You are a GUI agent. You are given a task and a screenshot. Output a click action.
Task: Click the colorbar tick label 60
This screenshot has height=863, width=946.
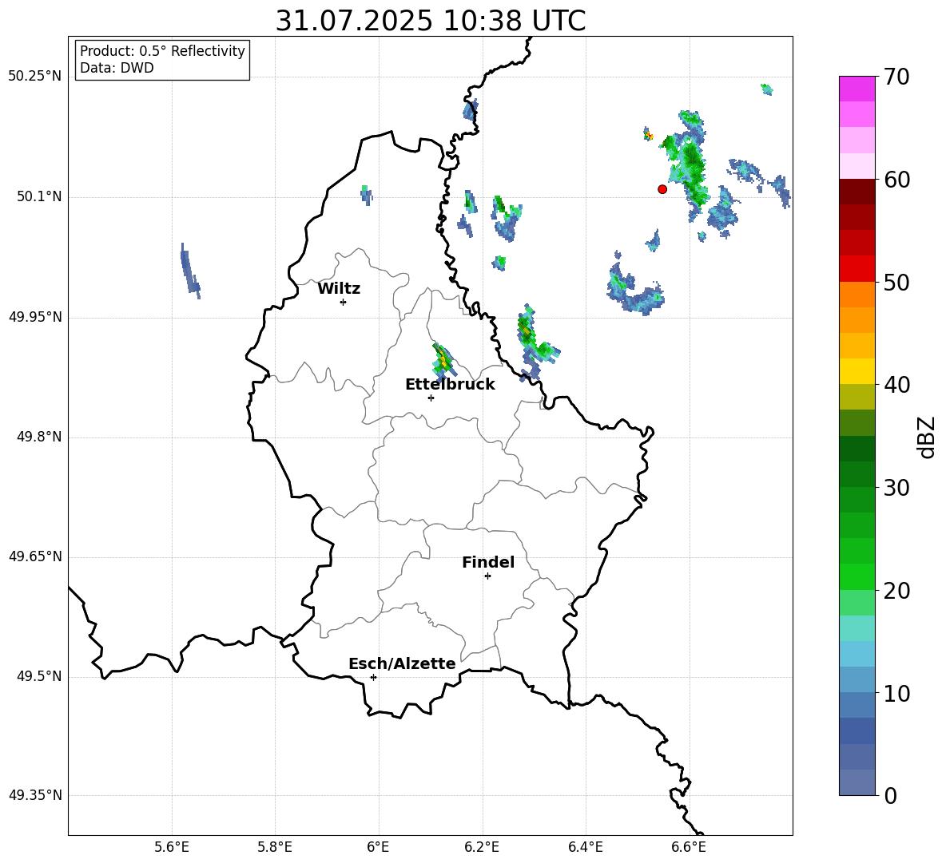(x=896, y=179)
